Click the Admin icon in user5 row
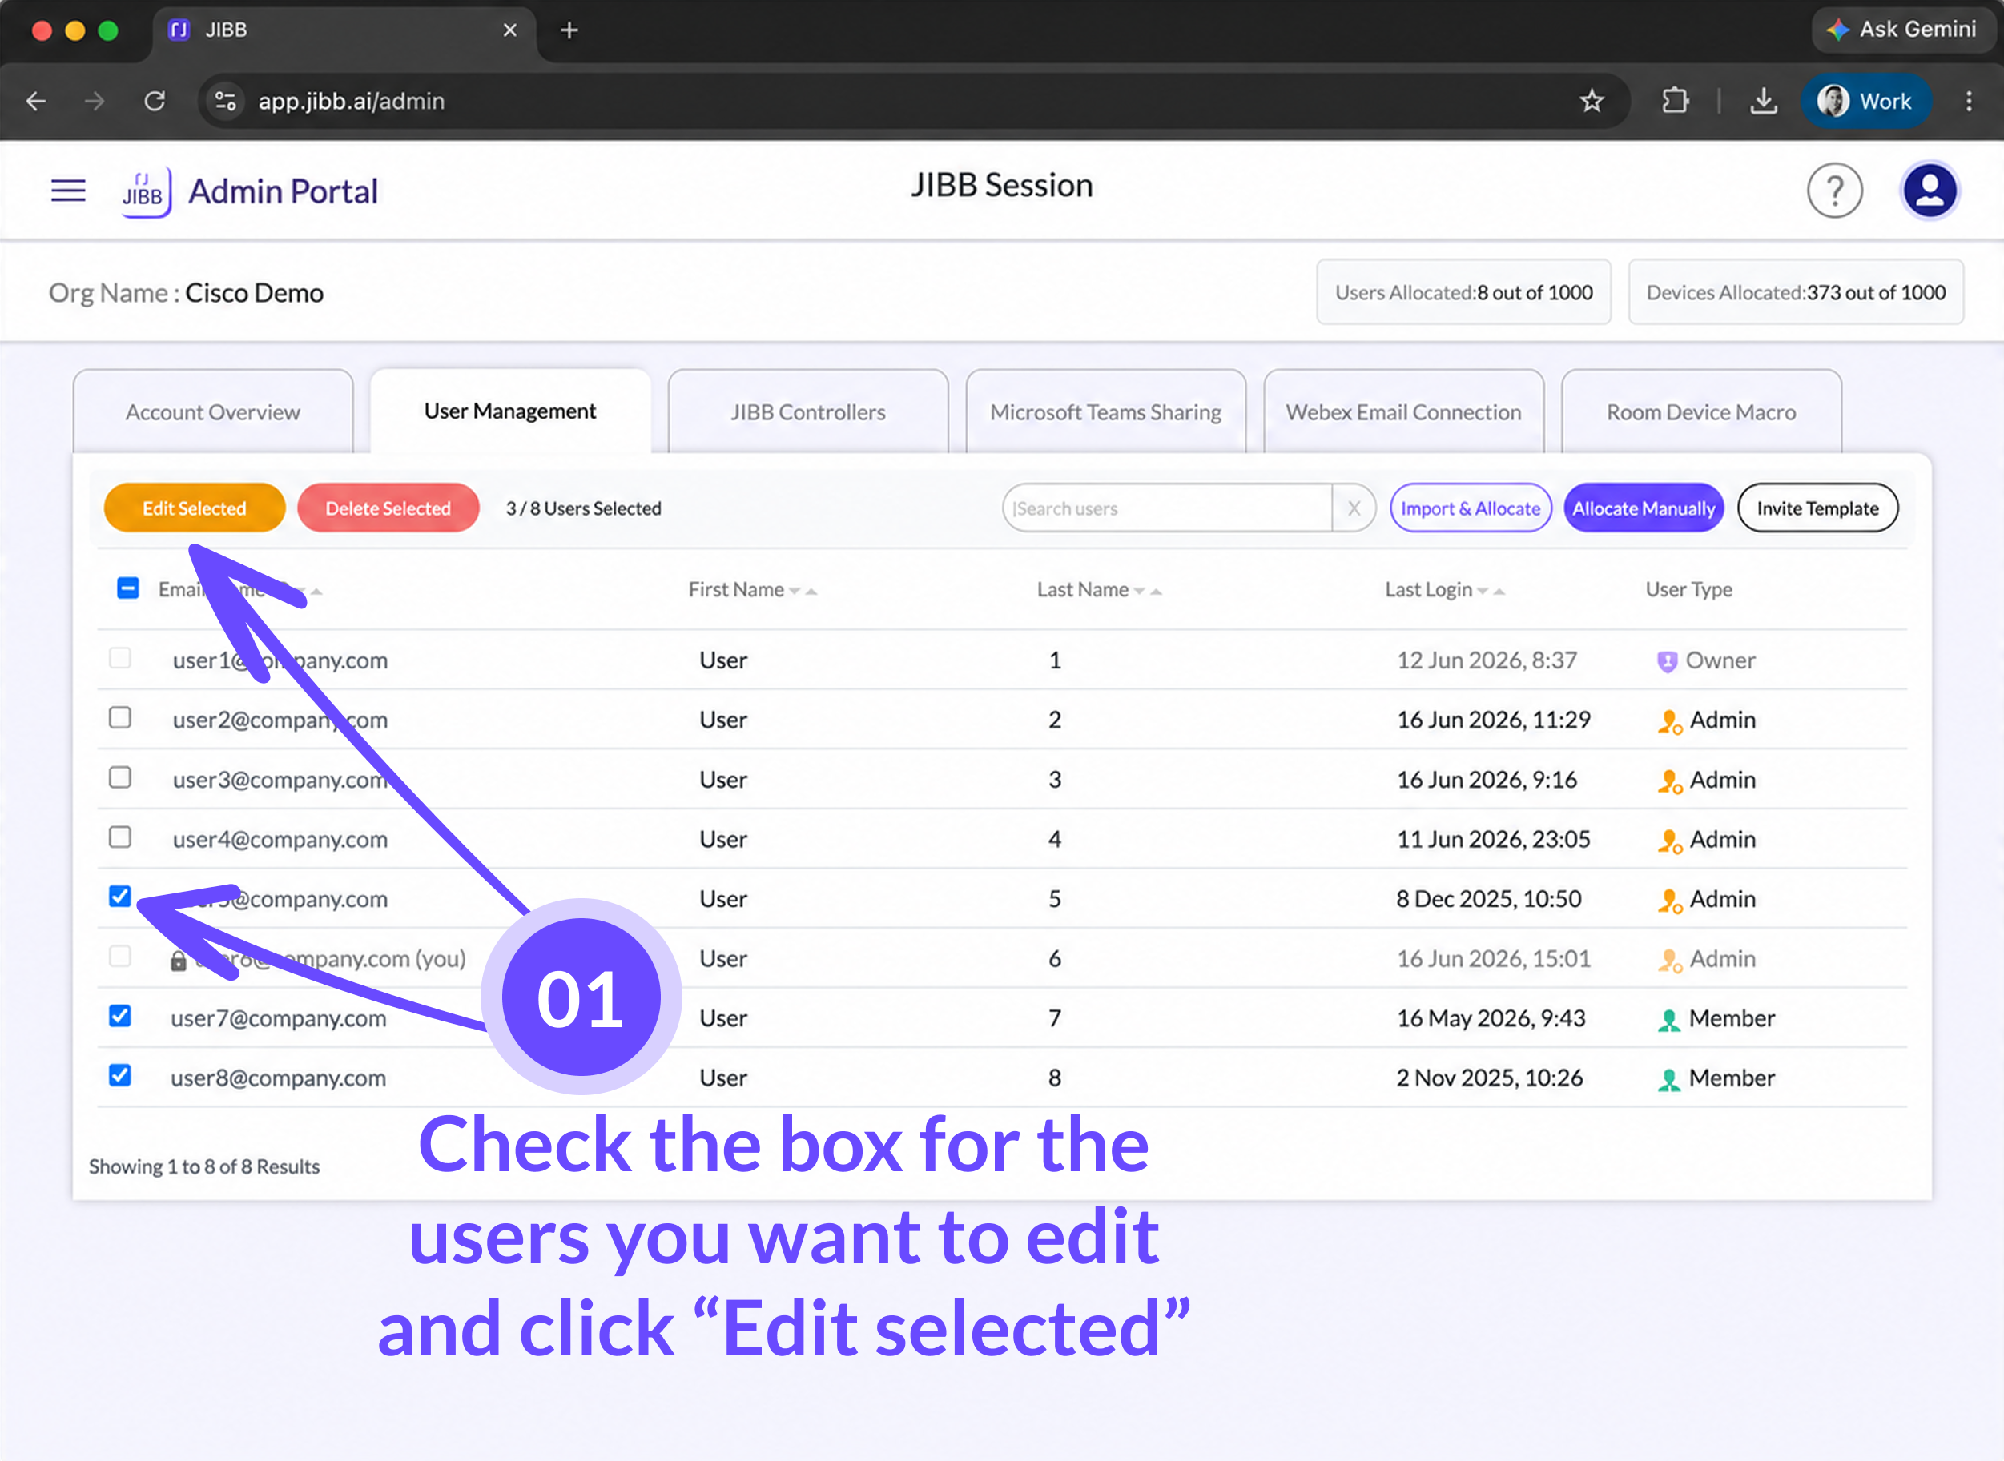The image size is (2004, 1461). [1669, 901]
